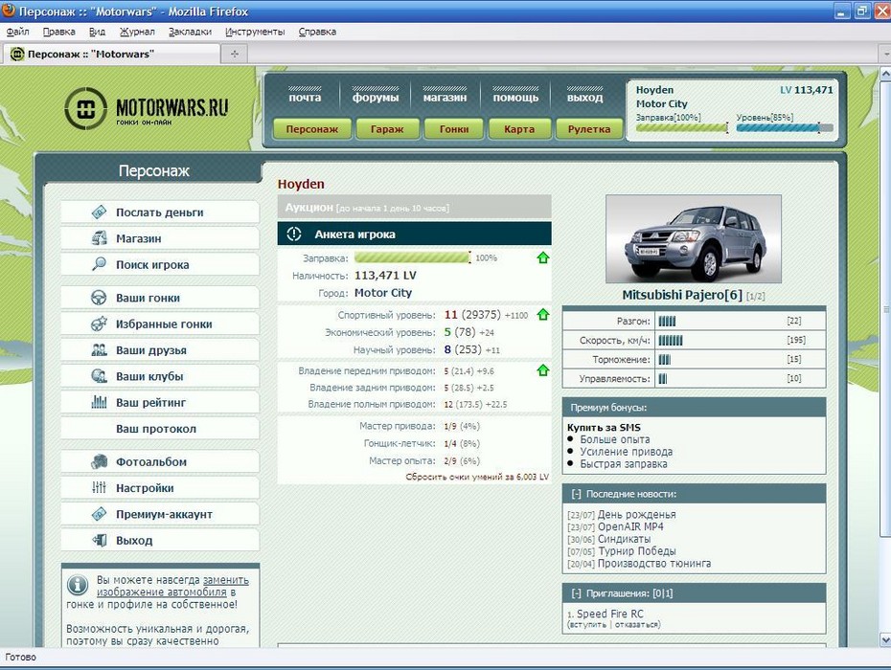Collapse the Последние новости section

point(576,494)
